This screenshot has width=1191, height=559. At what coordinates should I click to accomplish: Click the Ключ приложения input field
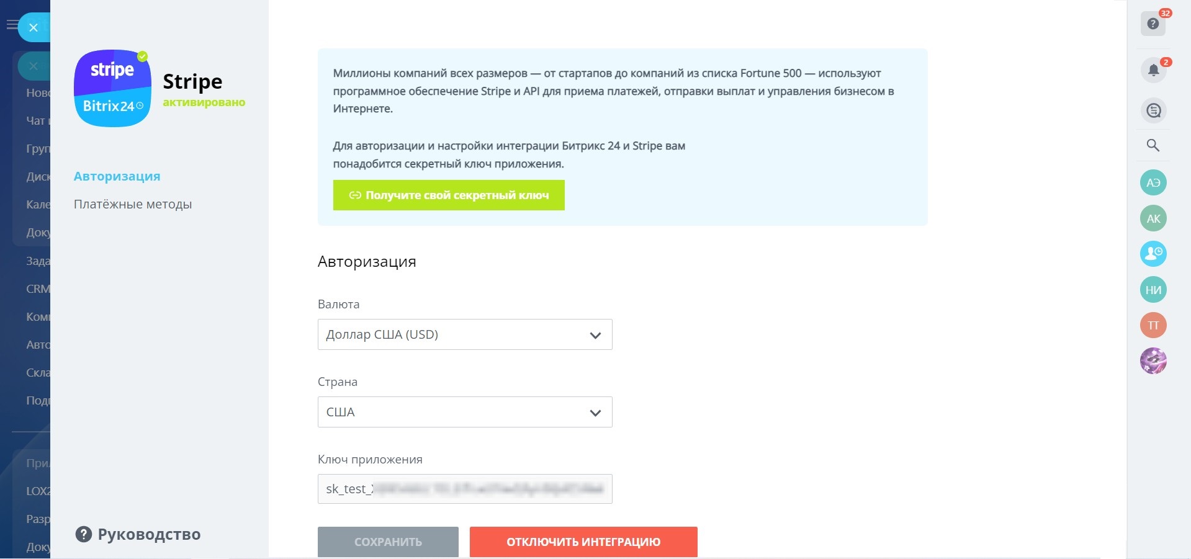[x=464, y=489]
